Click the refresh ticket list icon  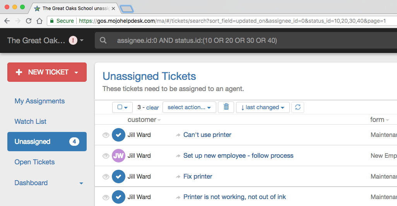(x=298, y=107)
